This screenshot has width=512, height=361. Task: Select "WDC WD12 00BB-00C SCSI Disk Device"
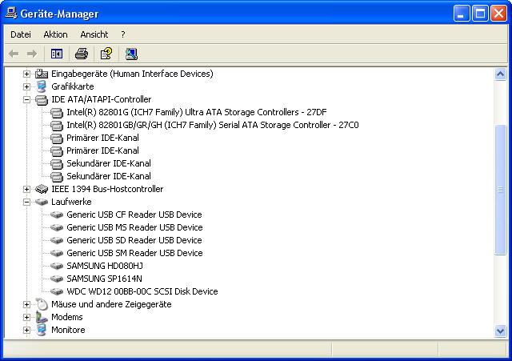coord(142,291)
